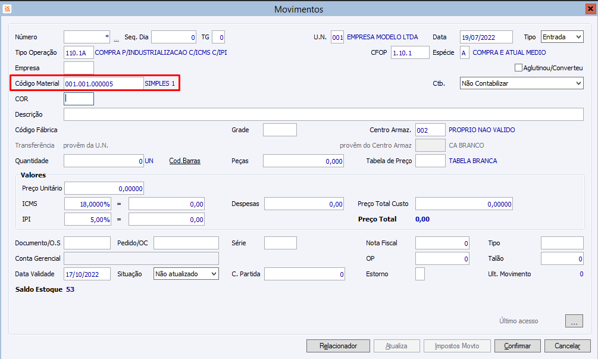Open the Último acesso ellipsis button

574,321
